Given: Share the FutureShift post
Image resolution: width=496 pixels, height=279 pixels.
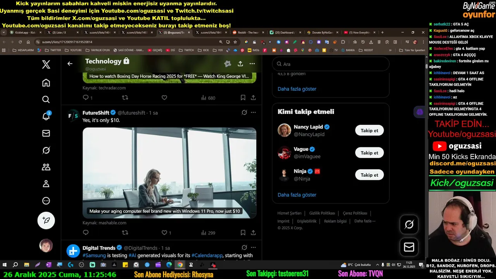Looking at the screenshot, I should pyautogui.click(x=253, y=232).
